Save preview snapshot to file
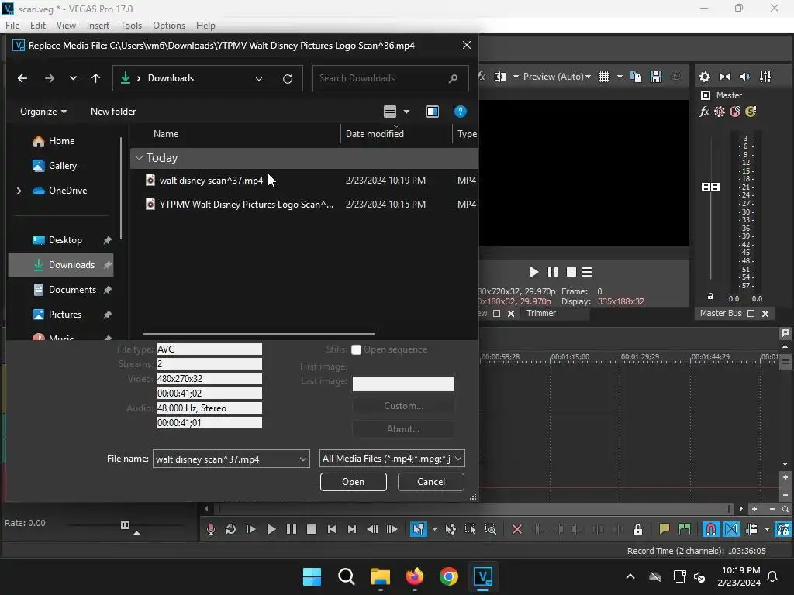 (x=656, y=77)
